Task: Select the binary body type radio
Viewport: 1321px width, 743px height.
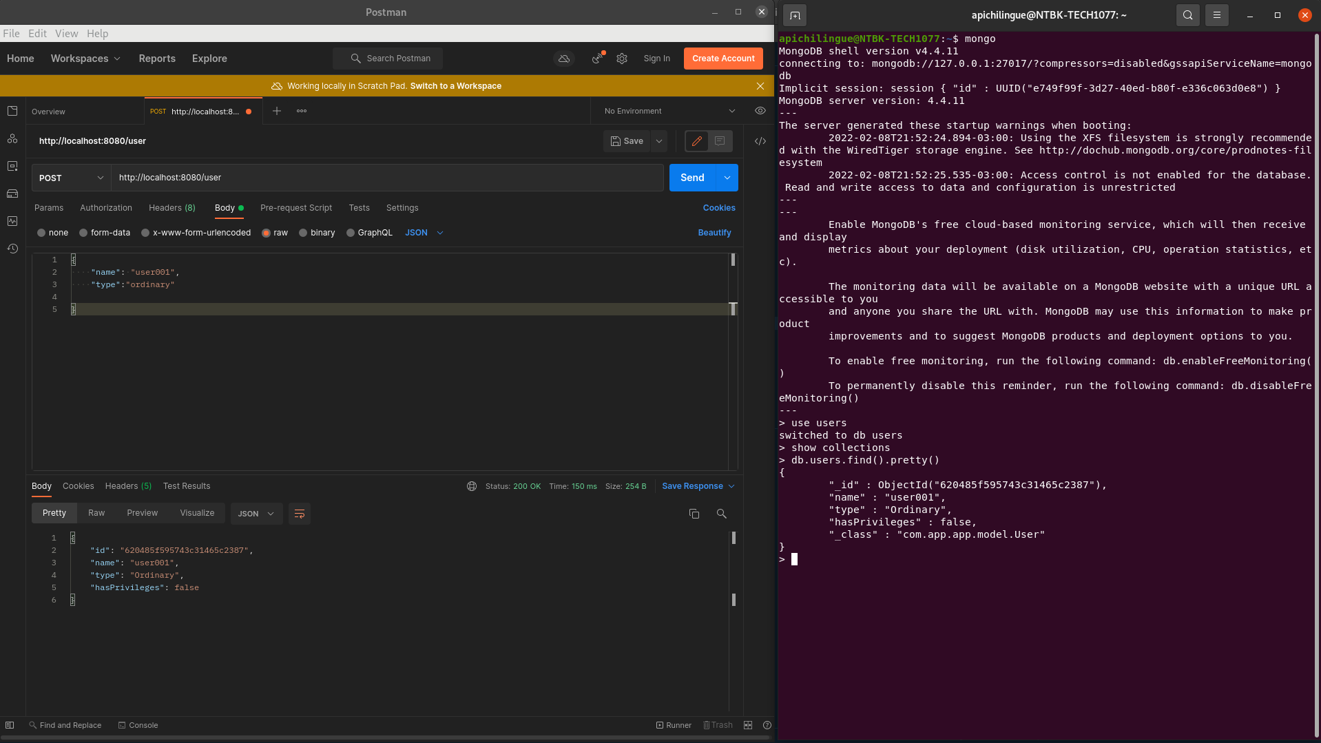Action: click(x=303, y=233)
